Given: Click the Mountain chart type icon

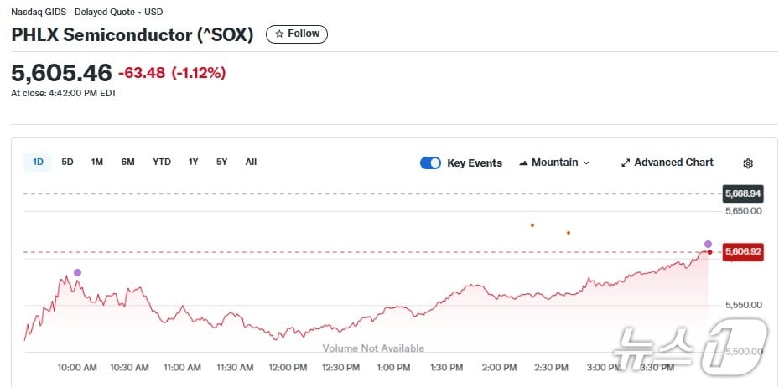Looking at the screenshot, I should coord(524,163).
